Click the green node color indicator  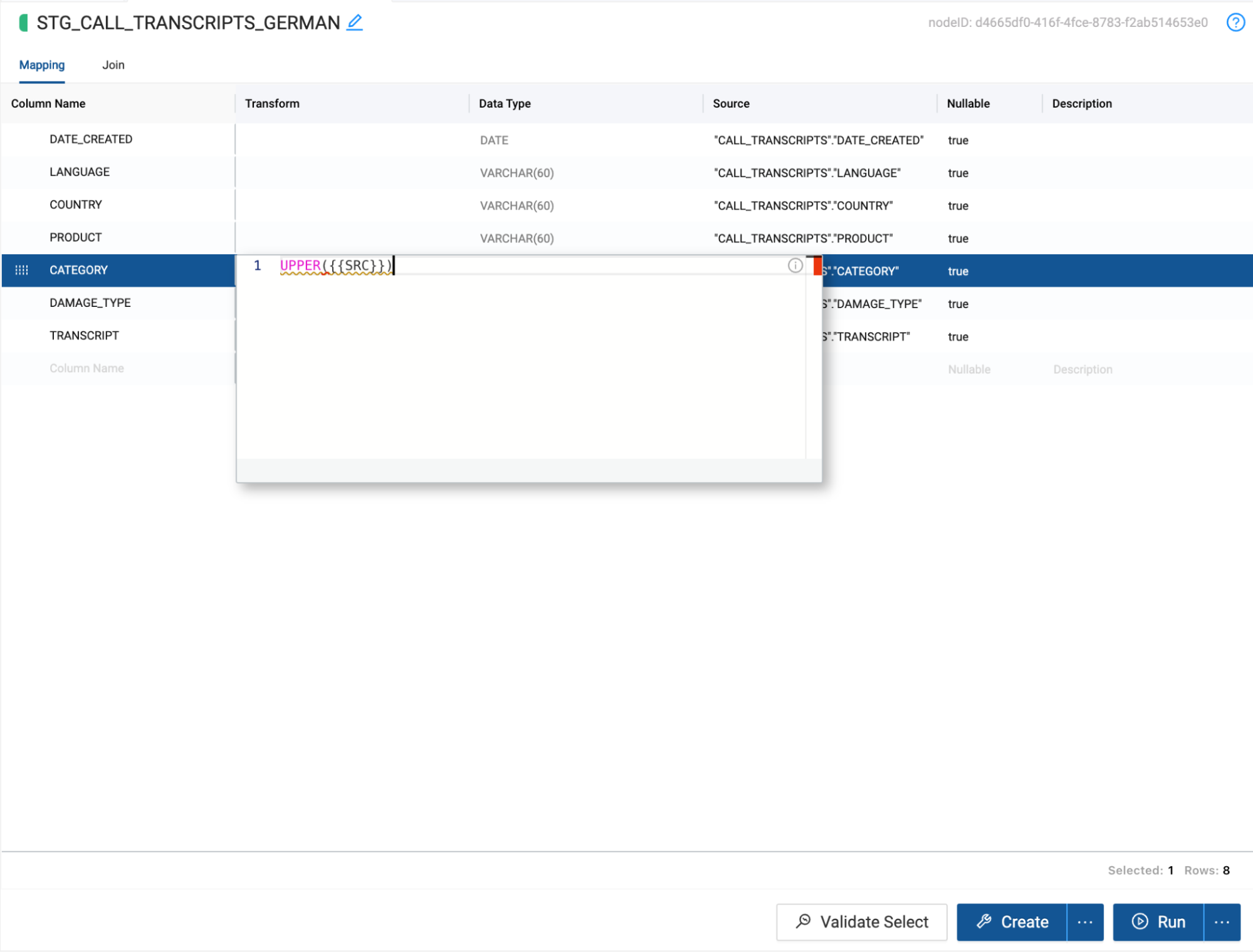[23, 23]
